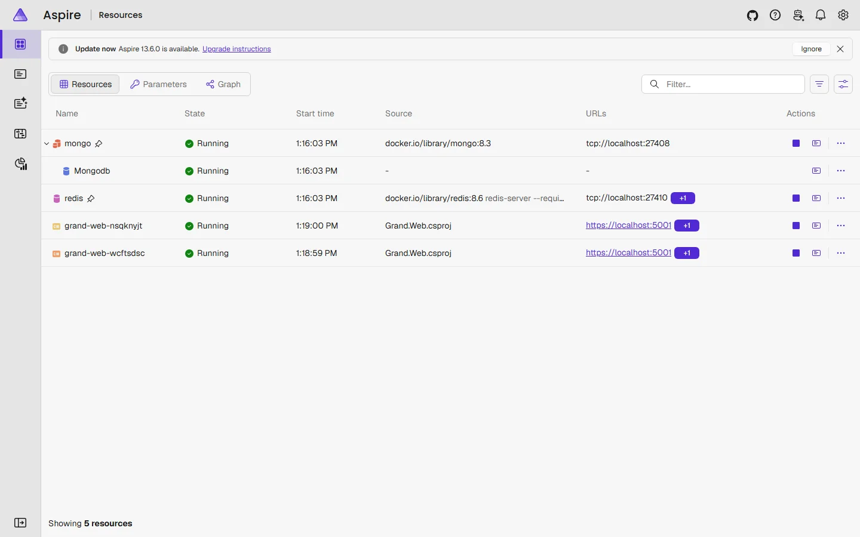Sort by the Start time column header

[315, 113]
